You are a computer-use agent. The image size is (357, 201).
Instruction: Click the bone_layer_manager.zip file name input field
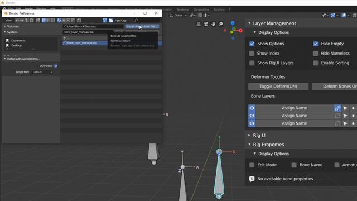pos(88,32)
